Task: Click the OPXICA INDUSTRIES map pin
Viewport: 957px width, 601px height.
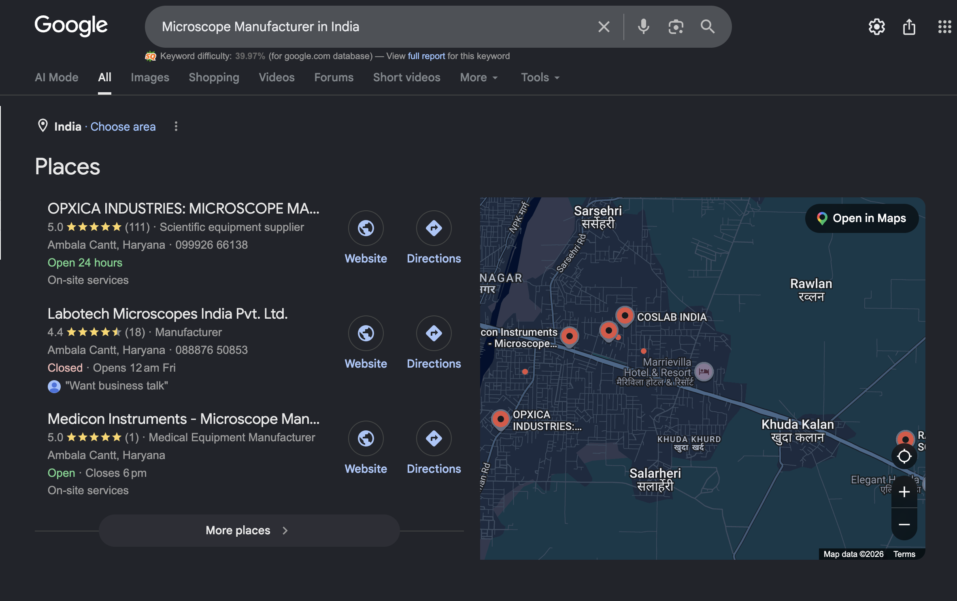Action: 500,419
